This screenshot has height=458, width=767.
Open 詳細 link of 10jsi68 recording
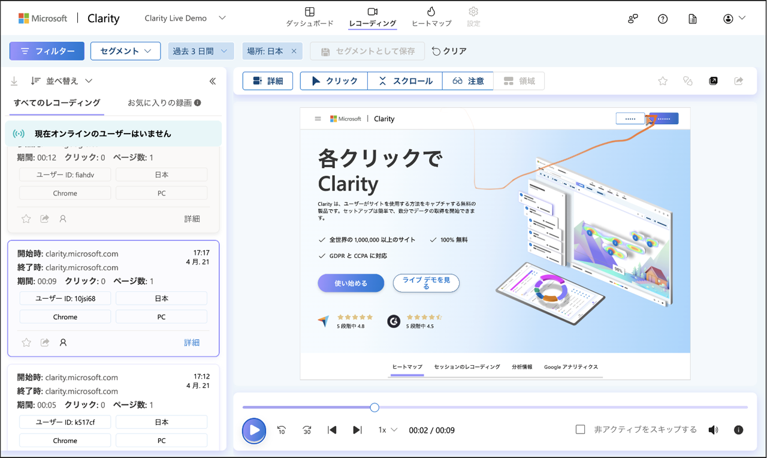tap(192, 342)
